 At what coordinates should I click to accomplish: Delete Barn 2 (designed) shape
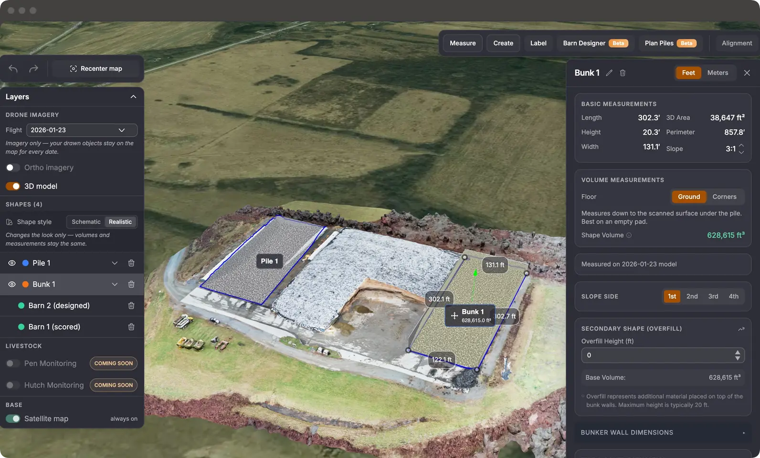[131, 305]
